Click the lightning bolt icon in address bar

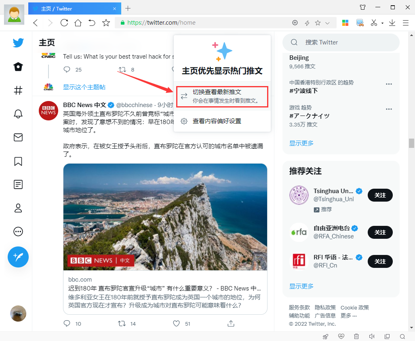pyautogui.click(x=307, y=23)
